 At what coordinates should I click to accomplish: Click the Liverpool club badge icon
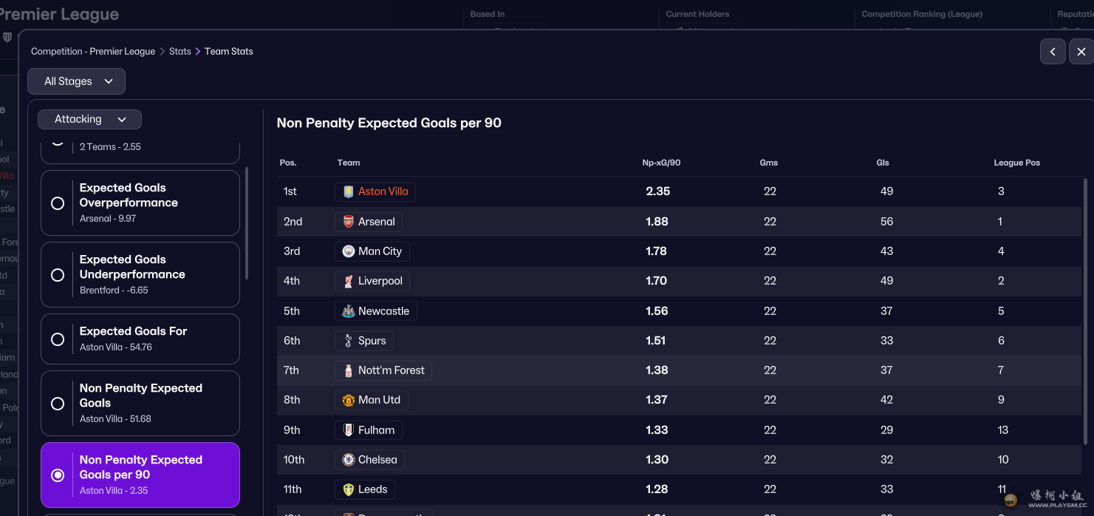348,281
